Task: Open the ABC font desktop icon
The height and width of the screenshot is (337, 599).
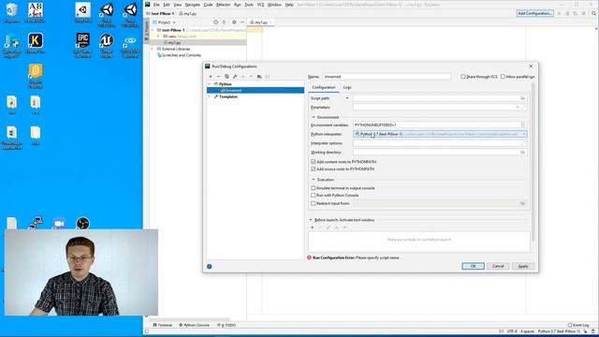Action: [x=36, y=12]
